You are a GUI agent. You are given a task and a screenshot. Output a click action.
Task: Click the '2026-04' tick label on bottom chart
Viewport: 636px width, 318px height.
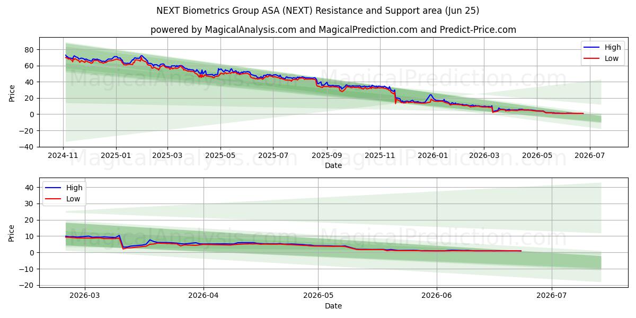click(x=204, y=295)
